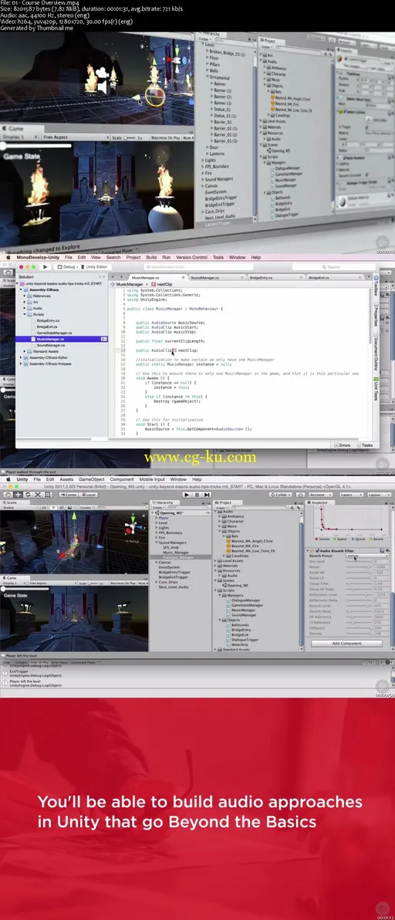This screenshot has width=395, height=920.
Task: Open the Reverb Preset dropdown in Inspector
Action: coord(367,556)
